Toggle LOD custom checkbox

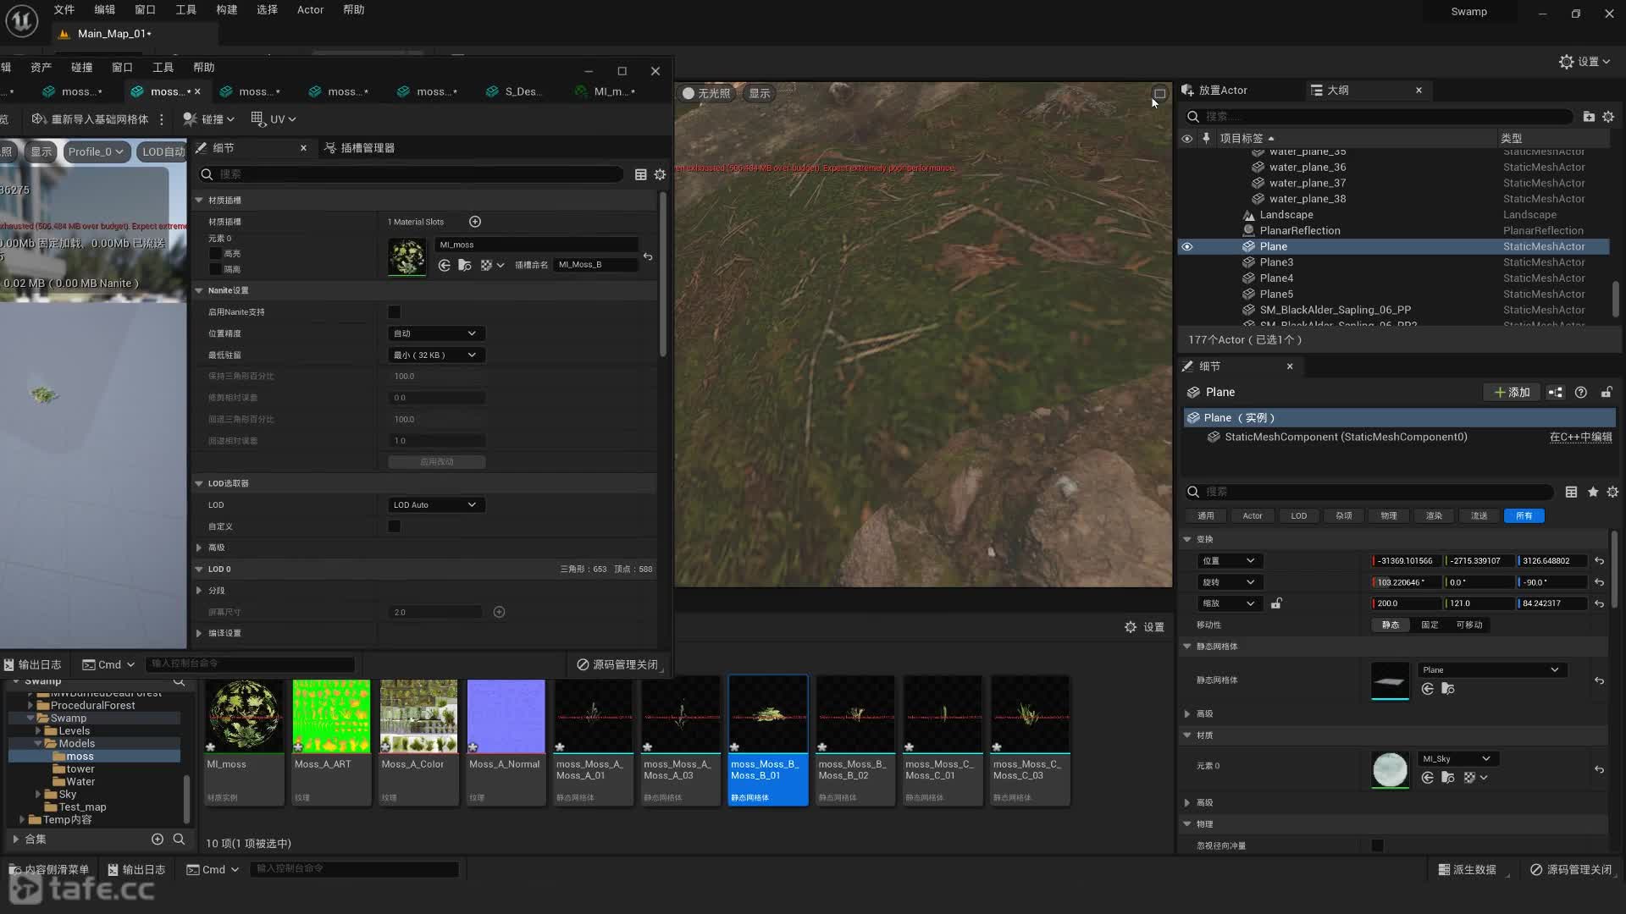(x=394, y=526)
